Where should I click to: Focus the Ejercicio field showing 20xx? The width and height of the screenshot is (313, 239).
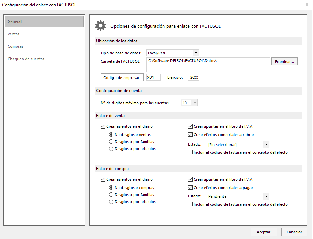click(193, 77)
